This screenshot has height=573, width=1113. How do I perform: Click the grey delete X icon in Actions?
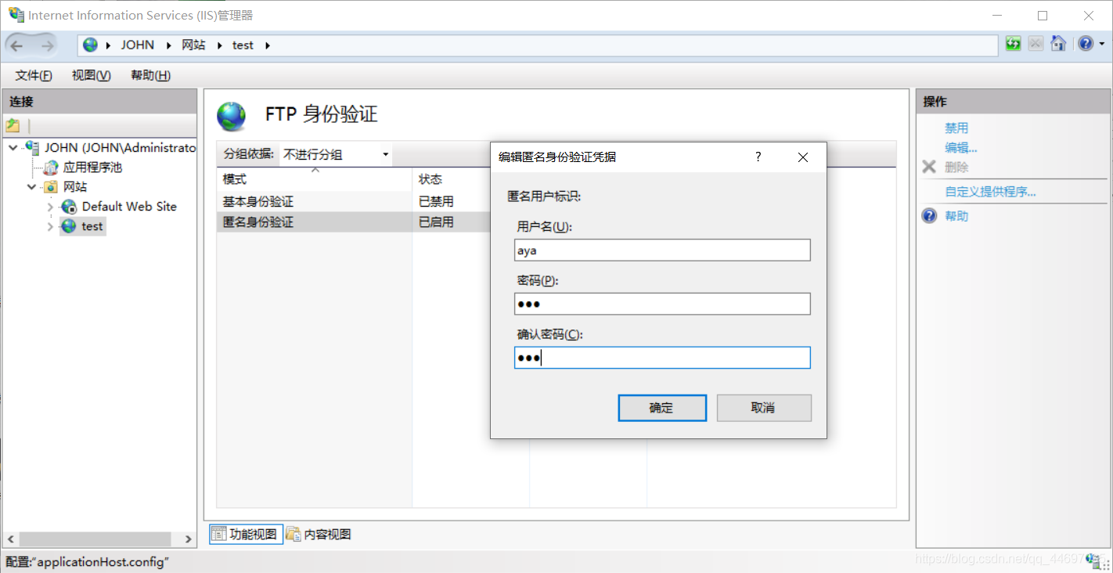(x=929, y=167)
